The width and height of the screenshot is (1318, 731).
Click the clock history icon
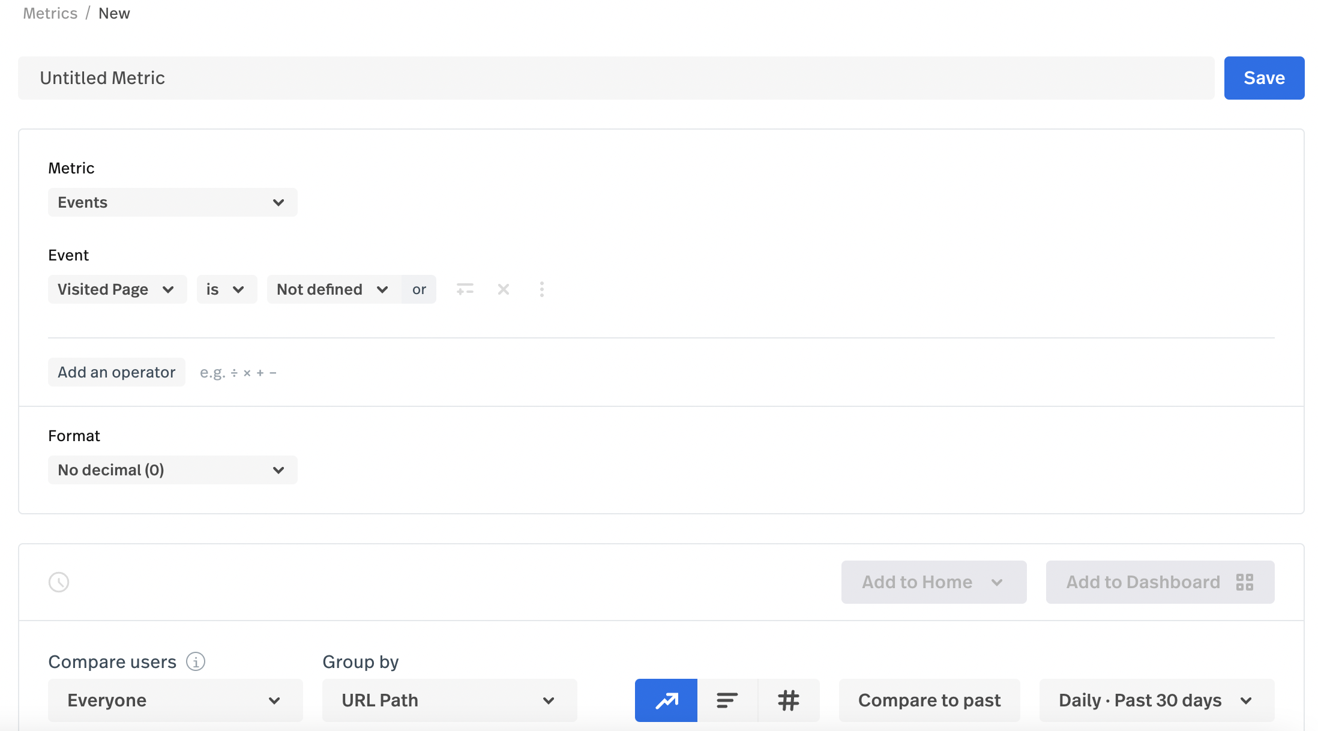(x=59, y=582)
